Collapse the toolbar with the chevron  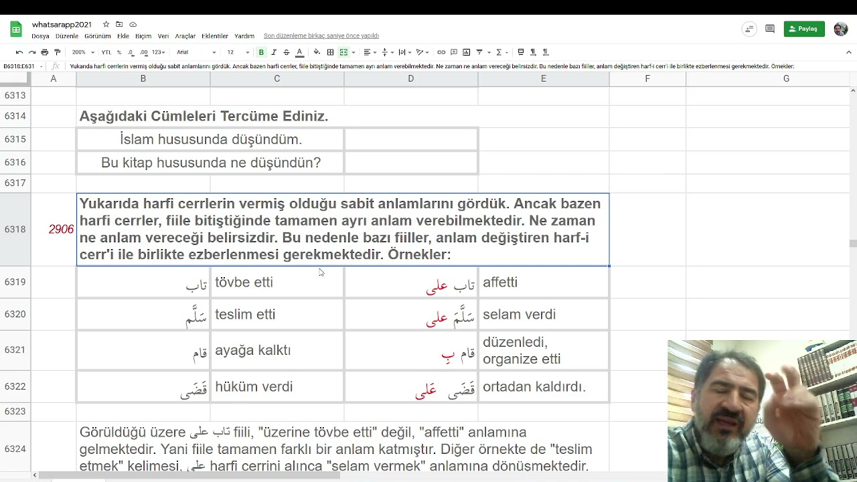tap(849, 52)
